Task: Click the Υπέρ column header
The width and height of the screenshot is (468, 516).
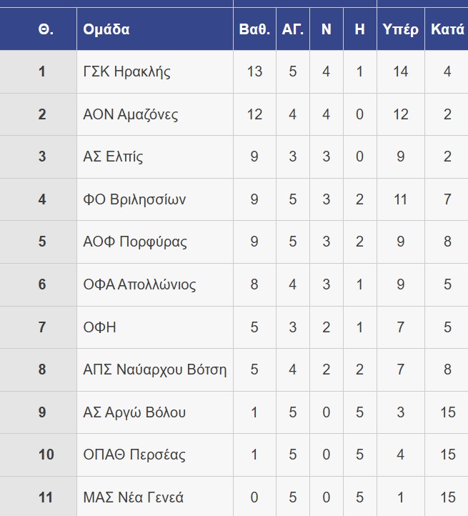Action: click(401, 29)
